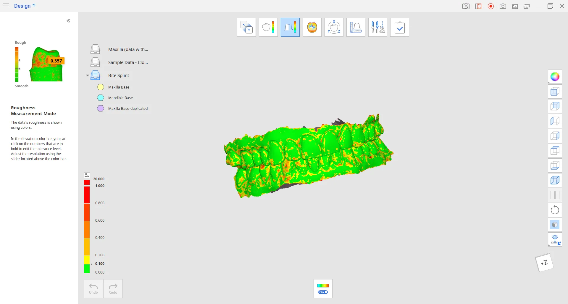
Task: Select the Roughness Measurement tool icon
Action: tap(290, 27)
